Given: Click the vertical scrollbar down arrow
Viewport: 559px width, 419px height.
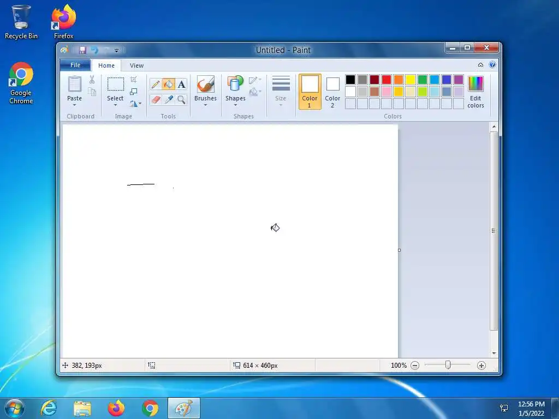Looking at the screenshot, I should (x=493, y=353).
